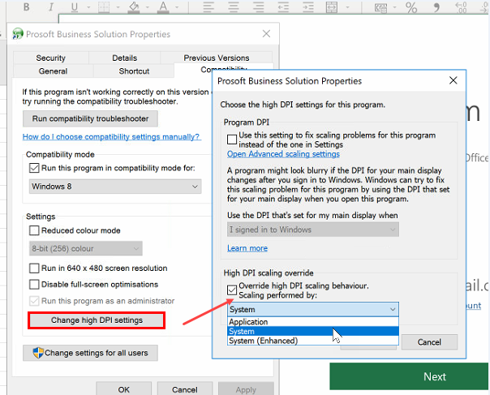490x395 pixels.
Task: Apply cell borders icon in toolbar
Action: click(104, 6)
